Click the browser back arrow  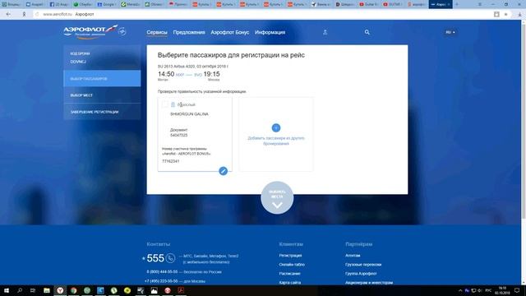point(8,14)
